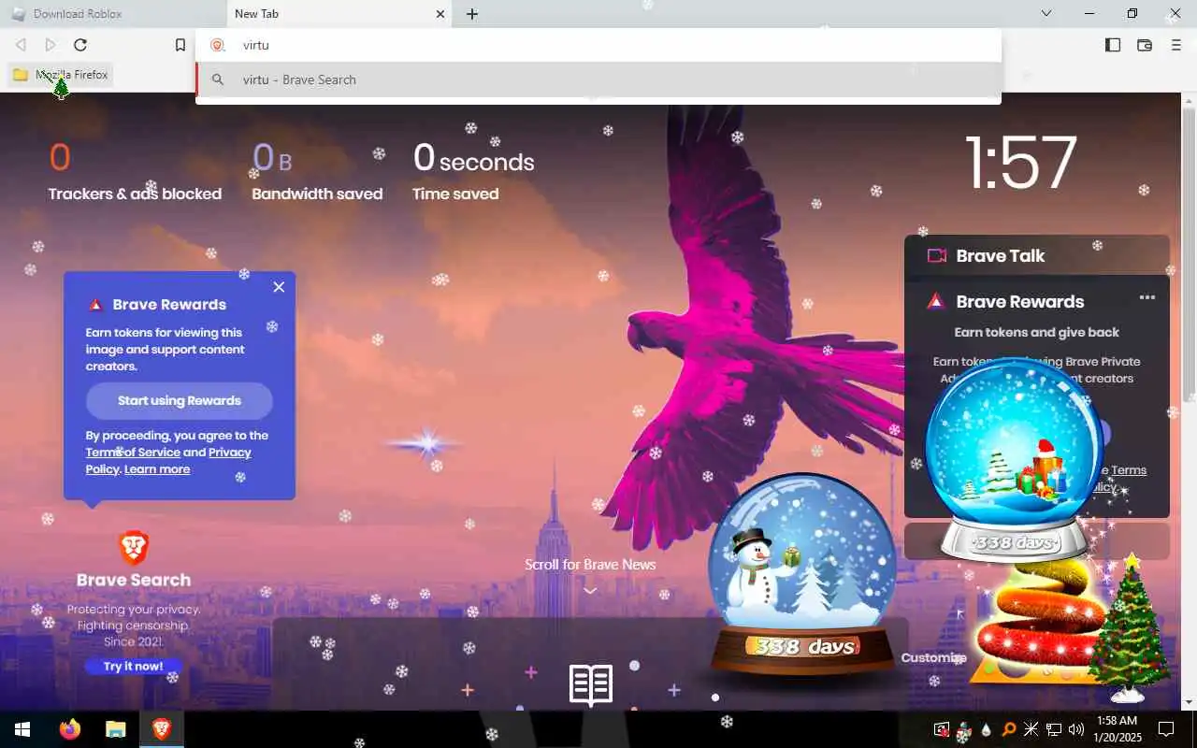Open a new tab with the plus button
The height and width of the screenshot is (748, 1197).
click(472, 14)
